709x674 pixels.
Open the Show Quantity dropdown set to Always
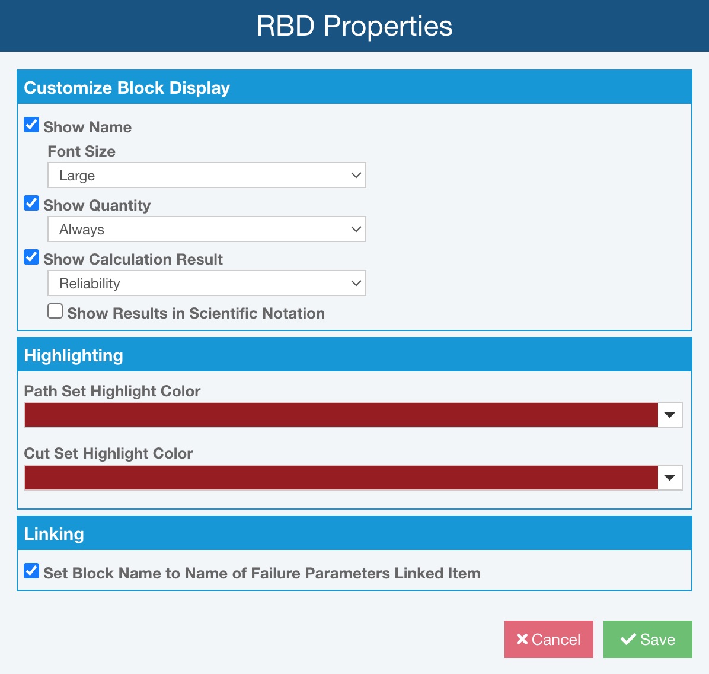(x=206, y=229)
